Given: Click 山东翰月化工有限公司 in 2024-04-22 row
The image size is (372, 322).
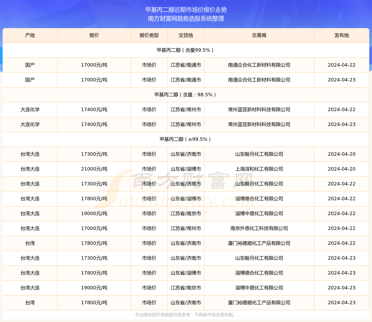Looking at the screenshot, I should coord(259,184).
